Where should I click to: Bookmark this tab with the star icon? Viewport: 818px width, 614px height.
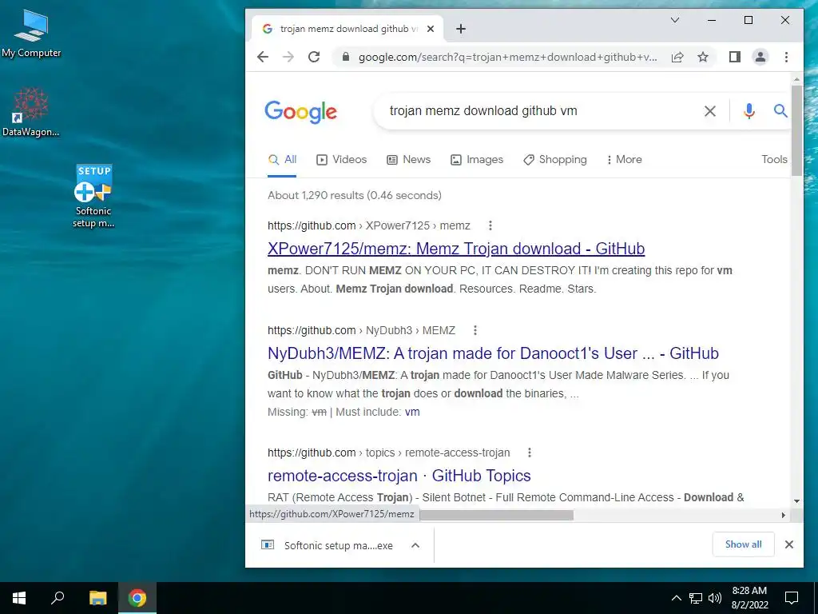(703, 57)
